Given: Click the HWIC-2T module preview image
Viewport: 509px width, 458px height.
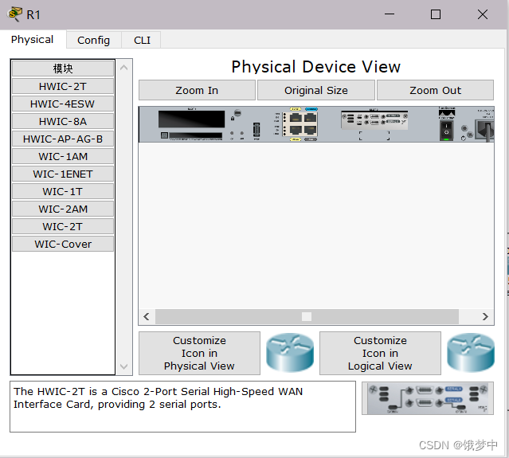Looking at the screenshot, I should pos(428,398).
